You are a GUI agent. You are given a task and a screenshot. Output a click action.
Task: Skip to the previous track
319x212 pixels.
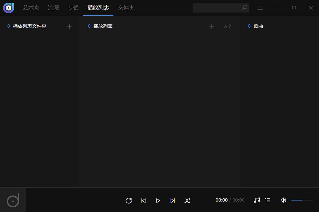[143, 201]
